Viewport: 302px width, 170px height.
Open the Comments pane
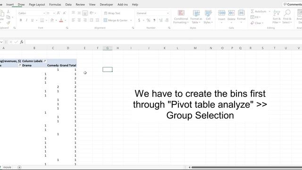(293, 4)
